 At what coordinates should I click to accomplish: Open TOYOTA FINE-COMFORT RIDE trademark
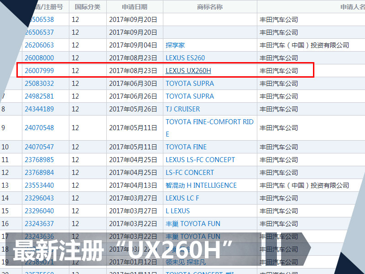click(x=209, y=128)
